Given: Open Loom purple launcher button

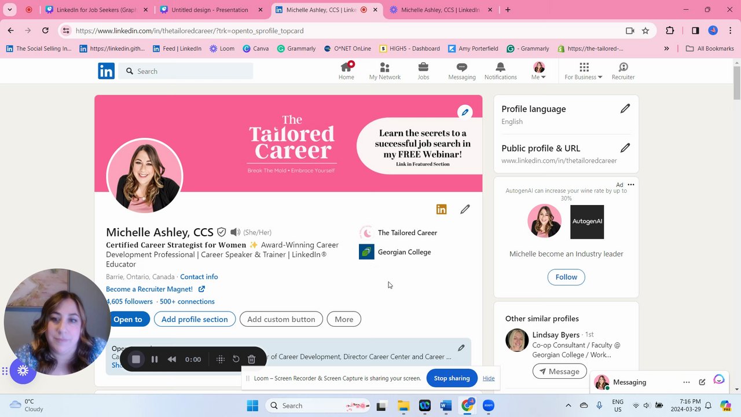Looking at the screenshot, I should 23,371.
